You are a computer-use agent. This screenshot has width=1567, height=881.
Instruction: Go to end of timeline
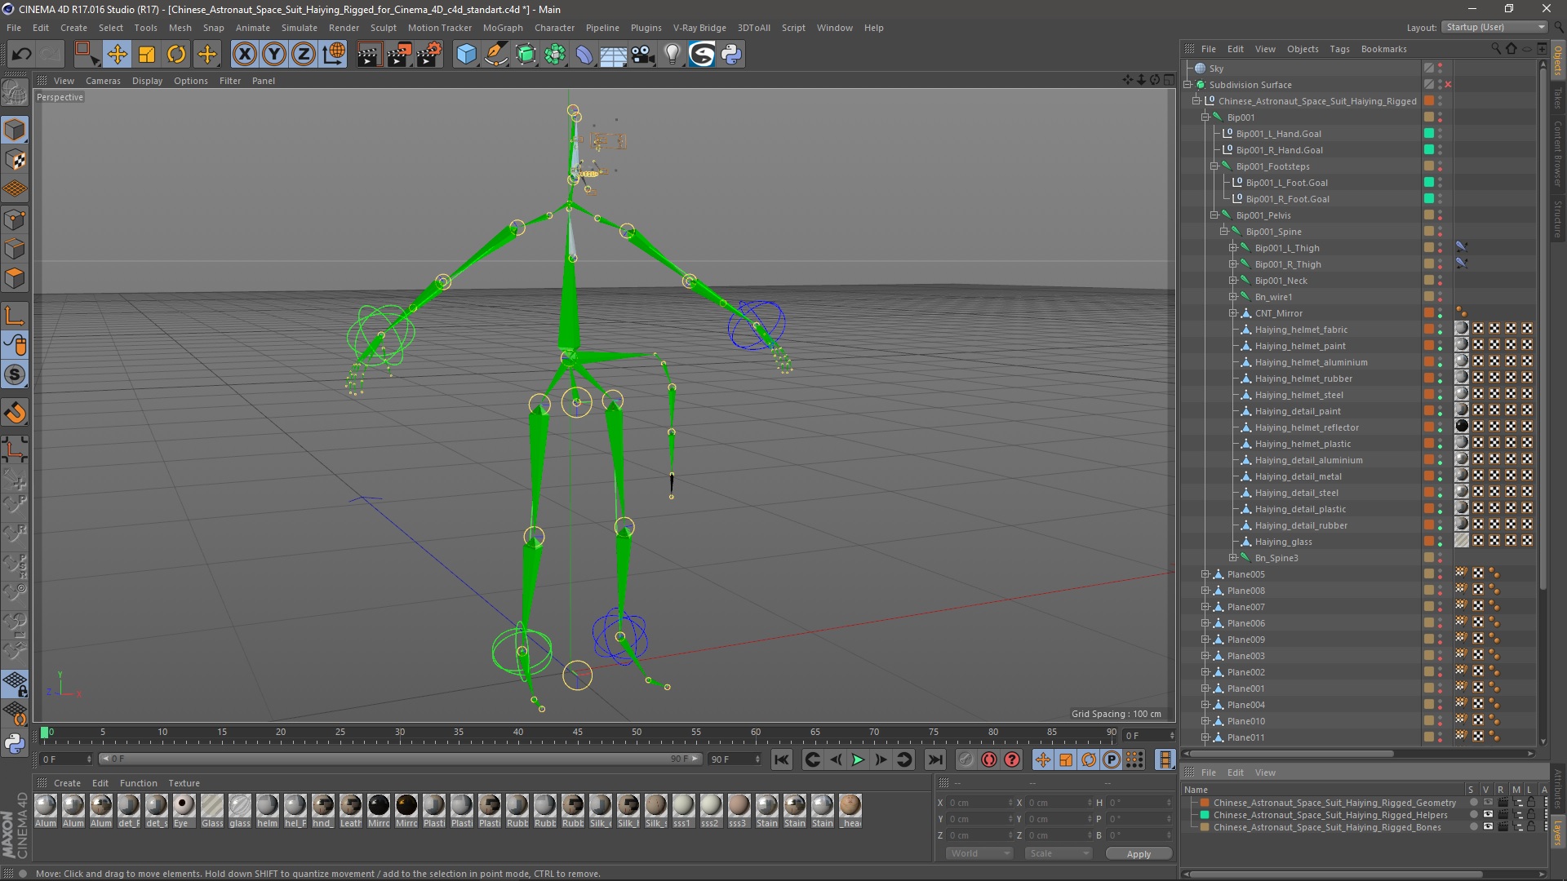pyautogui.click(x=935, y=759)
